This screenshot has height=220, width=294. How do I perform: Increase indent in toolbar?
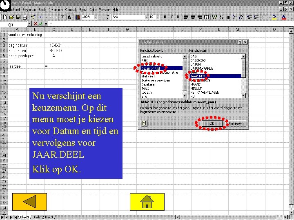[256, 17]
